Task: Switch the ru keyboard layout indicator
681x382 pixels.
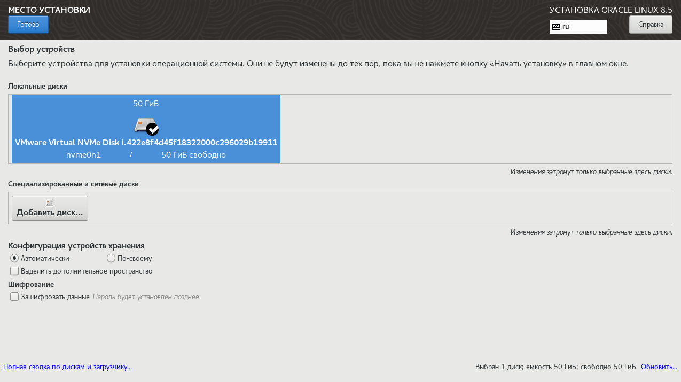Action: pos(578,27)
